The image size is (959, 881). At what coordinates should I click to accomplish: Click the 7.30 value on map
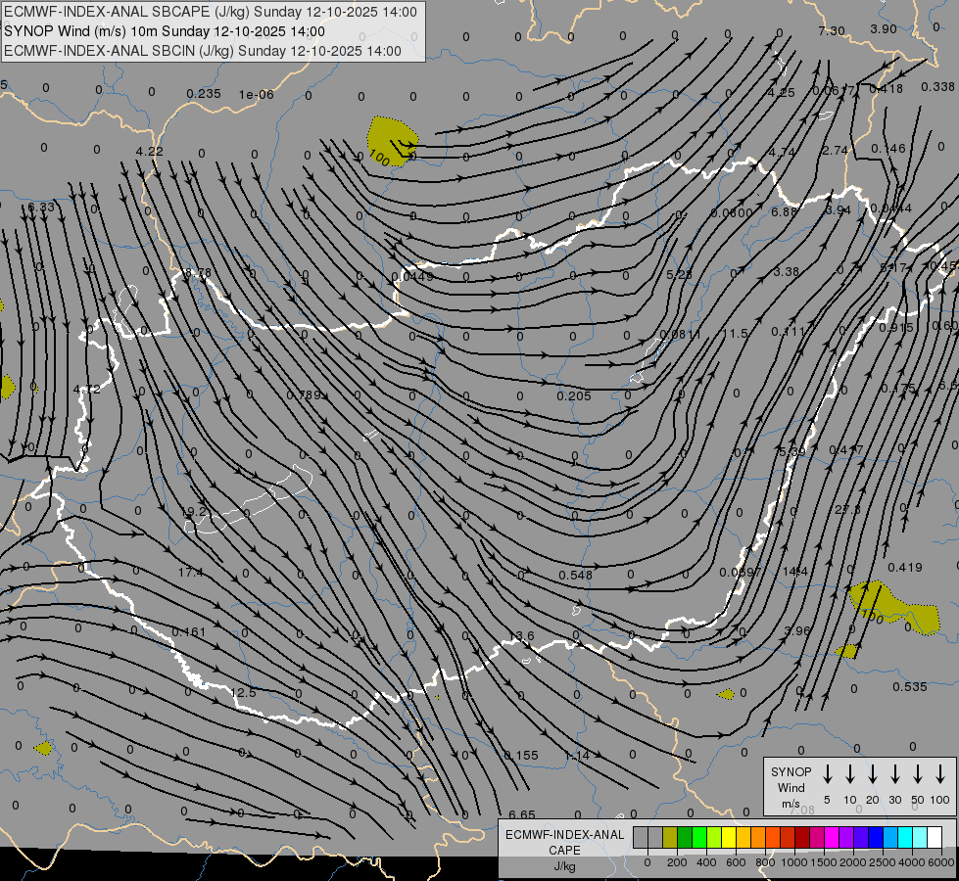pyautogui.click(x=832, y=30)
